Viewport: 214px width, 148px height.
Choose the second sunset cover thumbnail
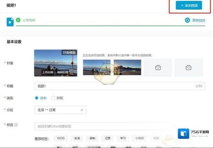pyautogui.click(x=127, y=67)
